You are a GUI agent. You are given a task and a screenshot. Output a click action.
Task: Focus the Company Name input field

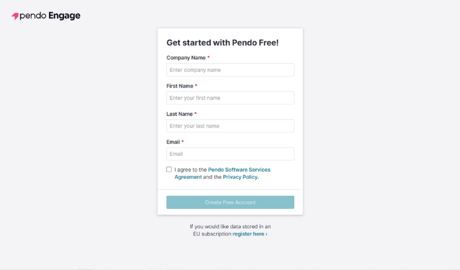tap(230, 70)
